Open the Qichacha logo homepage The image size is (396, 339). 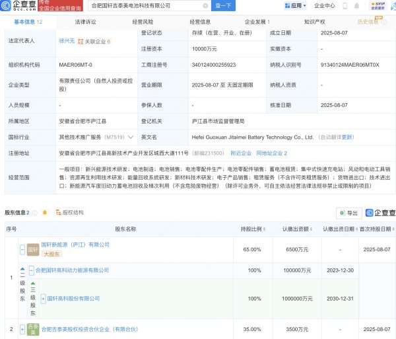18,5
